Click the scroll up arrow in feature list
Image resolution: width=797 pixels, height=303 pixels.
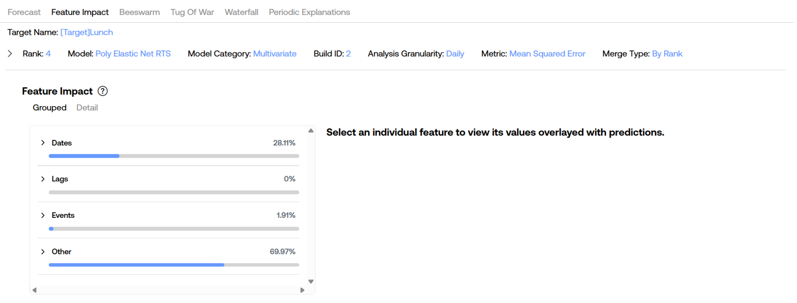310,130
